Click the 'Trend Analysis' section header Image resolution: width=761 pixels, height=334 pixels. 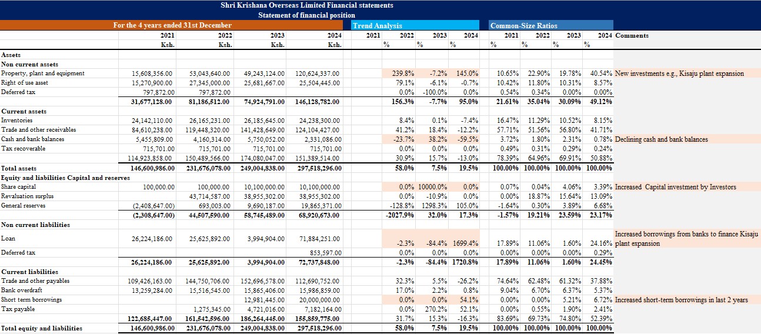tap(378, 25)
